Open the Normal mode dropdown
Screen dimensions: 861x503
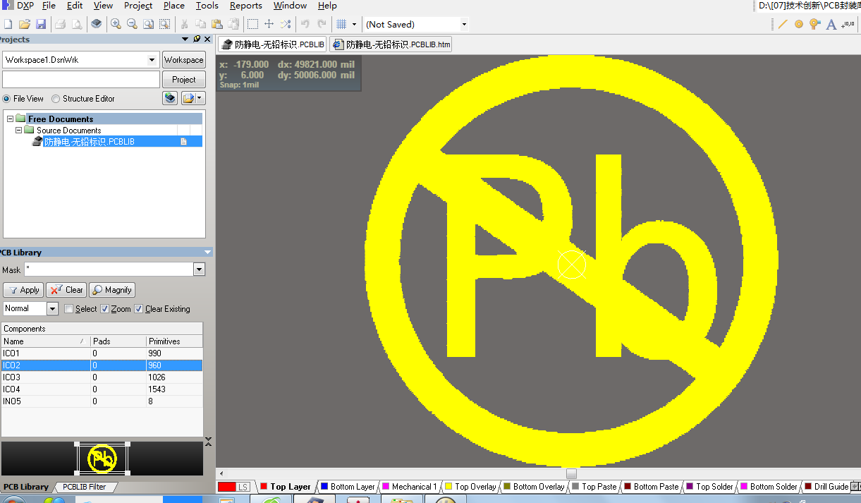pyautogui.click(x=52, y=308)
